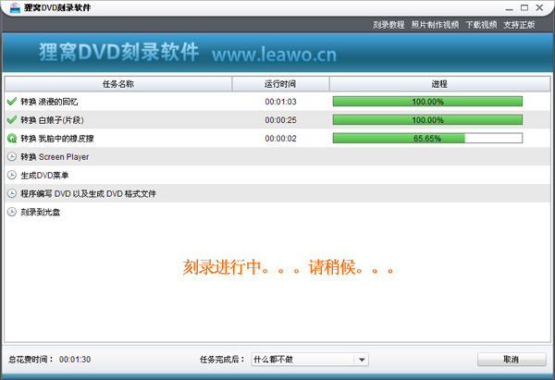Image resolution: width=555 pixels, height=380 pixels.
Task: Click the 100.00% progress bar for 白娘子(片段)
Action: click(427, 120)
